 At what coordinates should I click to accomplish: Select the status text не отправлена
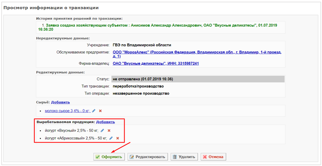[143, 79]
